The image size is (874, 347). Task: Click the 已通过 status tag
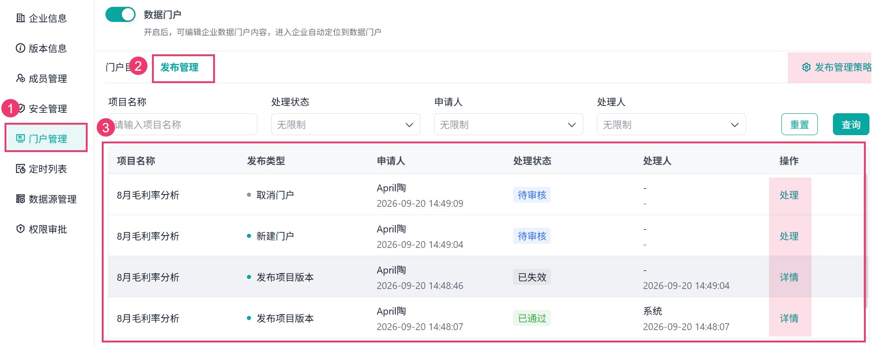tap(532, 318)
